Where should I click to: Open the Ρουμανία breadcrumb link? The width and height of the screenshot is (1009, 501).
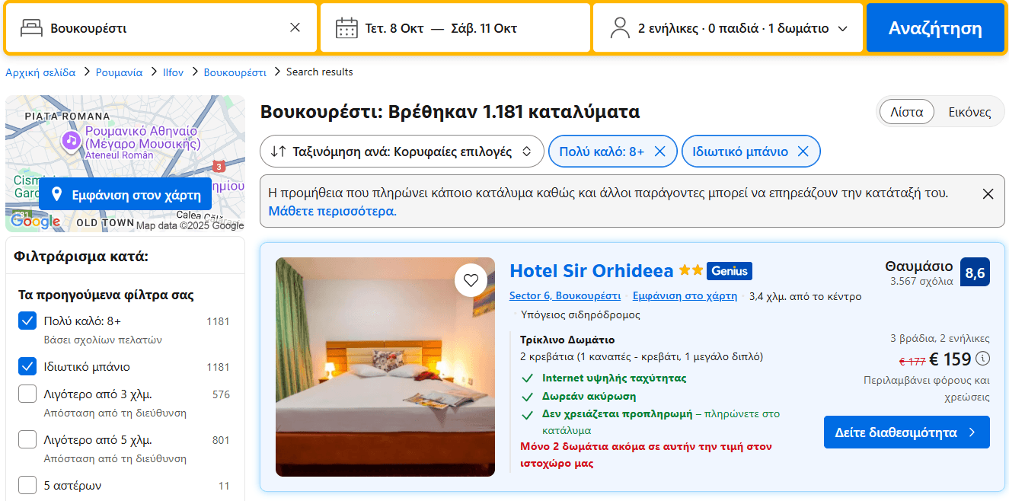click(x=119, y=72)
